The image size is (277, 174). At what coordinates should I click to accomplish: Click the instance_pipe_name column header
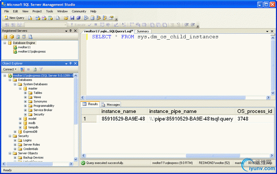(191, 111)
